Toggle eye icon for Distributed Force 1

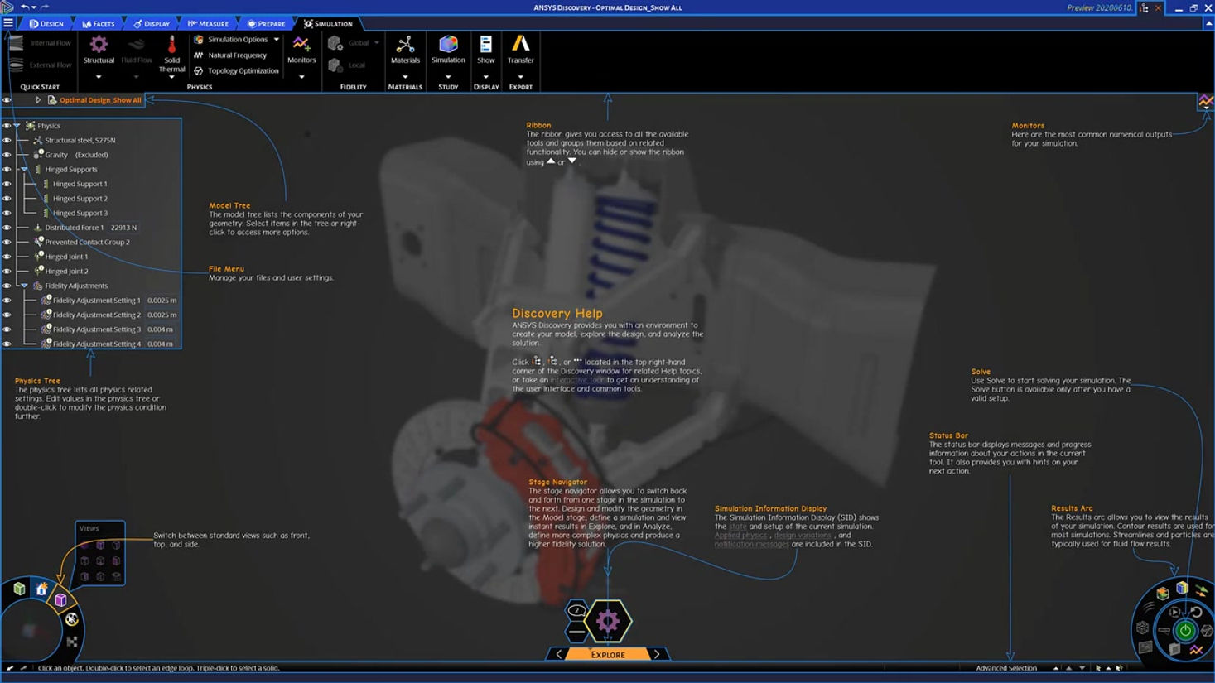7,228
